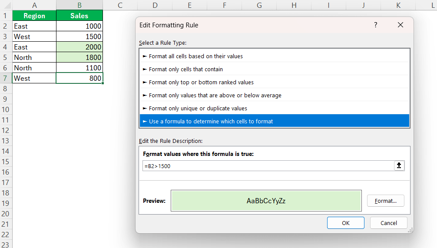Click the formula input field with =B2>1500
Image resolution: width=437 pixels, height=248 pixels.
267,166
